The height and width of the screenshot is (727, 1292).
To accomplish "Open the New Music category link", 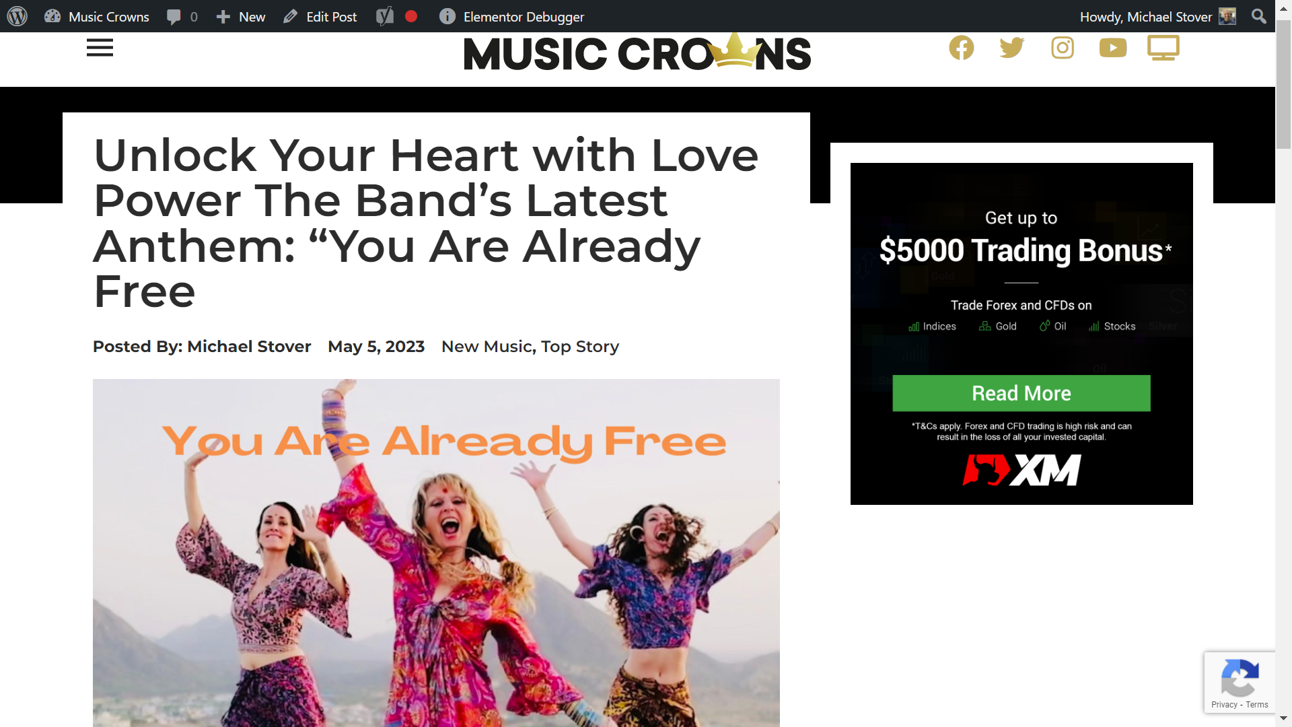I will point(487,347).
